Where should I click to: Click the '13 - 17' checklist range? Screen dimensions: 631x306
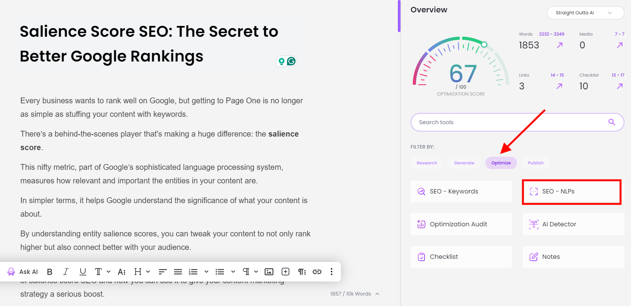point(618,75)
